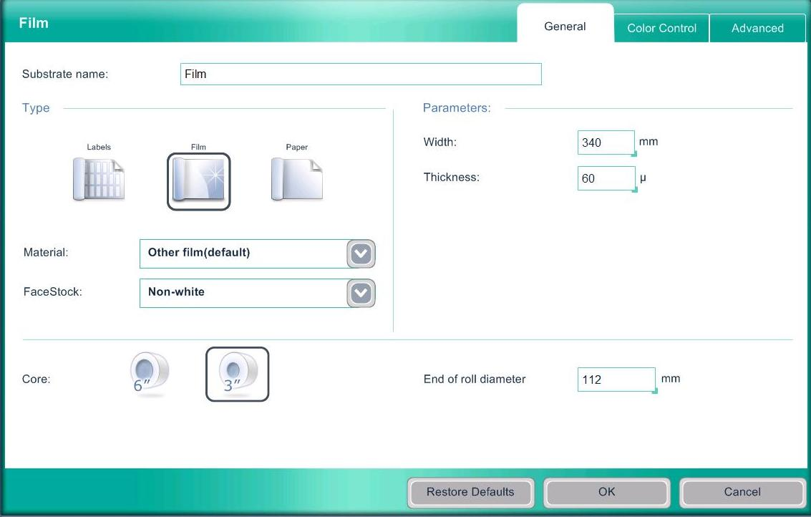Click the 'FaceStock:' label
The height and width of the screenshot is (517, 811).
[53, 292]
